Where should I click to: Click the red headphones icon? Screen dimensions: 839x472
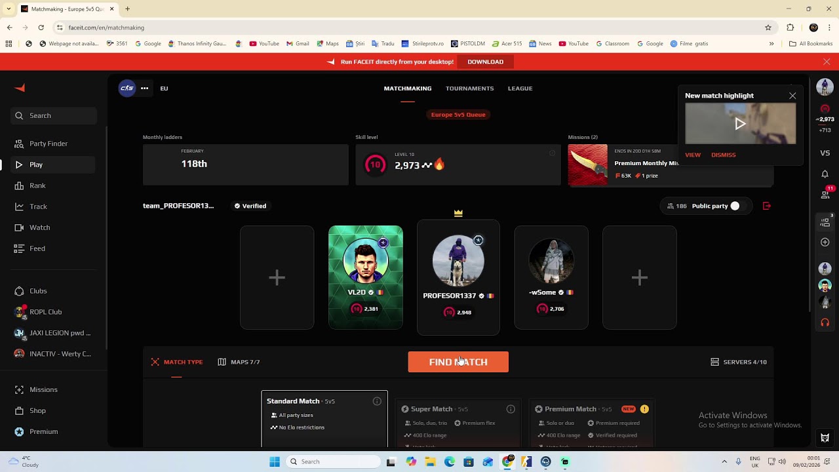(825, 323)
